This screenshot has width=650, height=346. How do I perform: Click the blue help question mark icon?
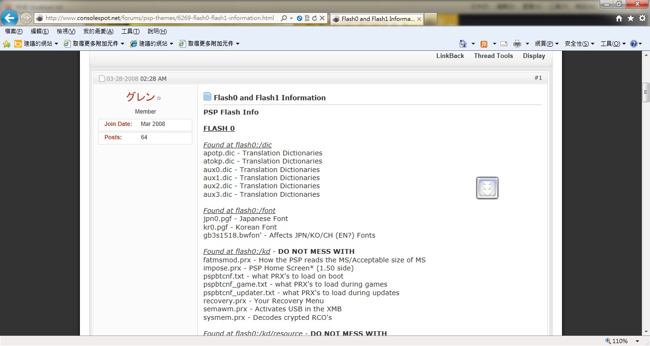[633, 44]
